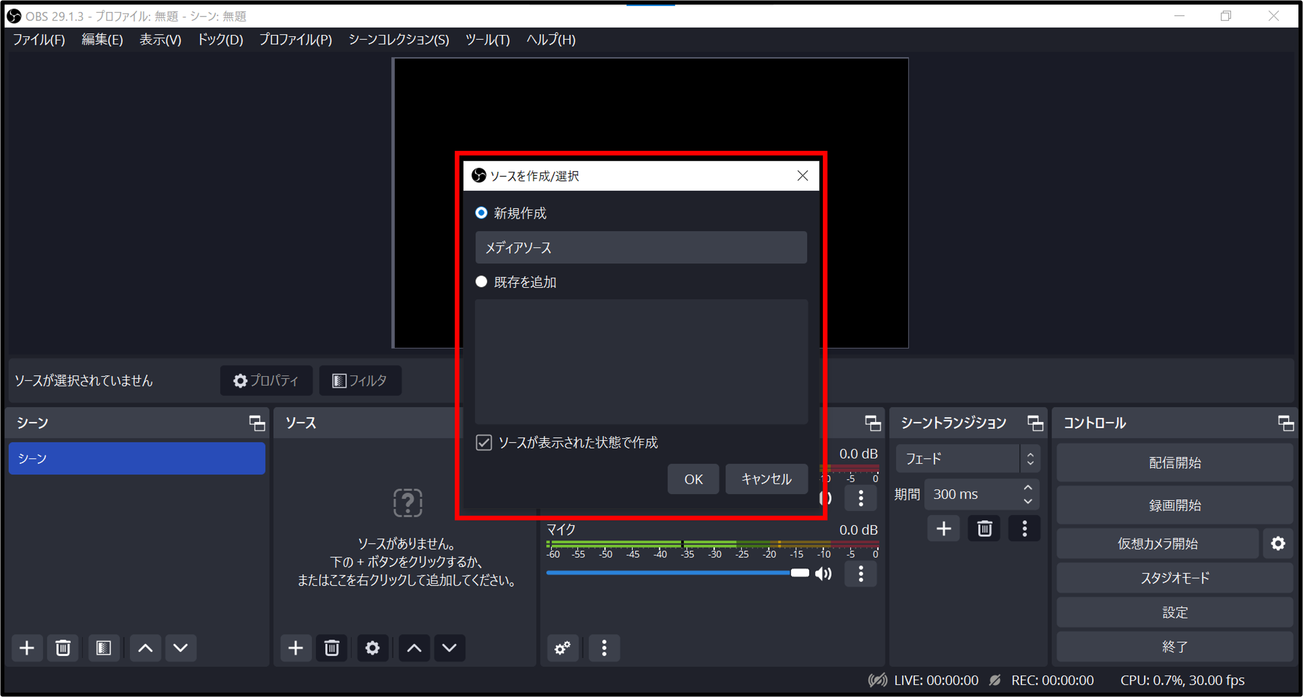
Task: Uncheck ソースが表示された状態で作成 checkbox
Action: pos(484,442)
